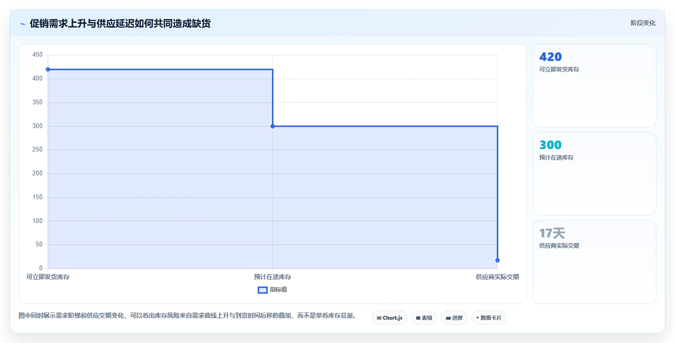Click the 供应商实际交期 card label
This screenshot has width=675, height=343.
click(559, 246)
